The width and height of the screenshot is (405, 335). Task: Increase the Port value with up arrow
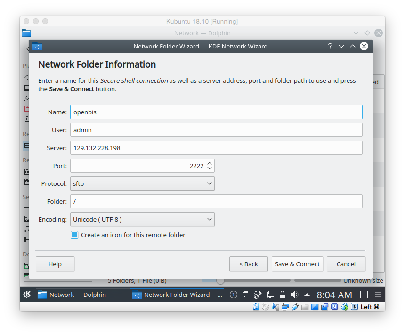[x=210, y=163]
